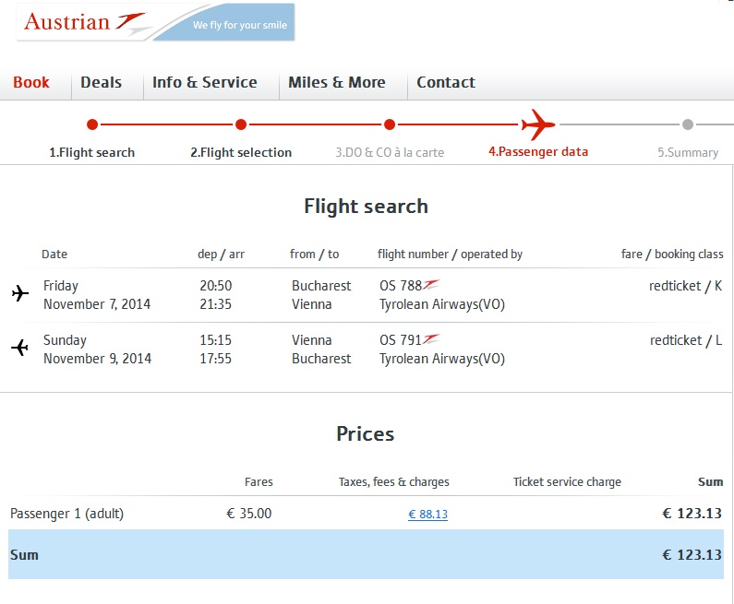
Task: Click the grey Summary progress step dot
Action: pos(688,124)
